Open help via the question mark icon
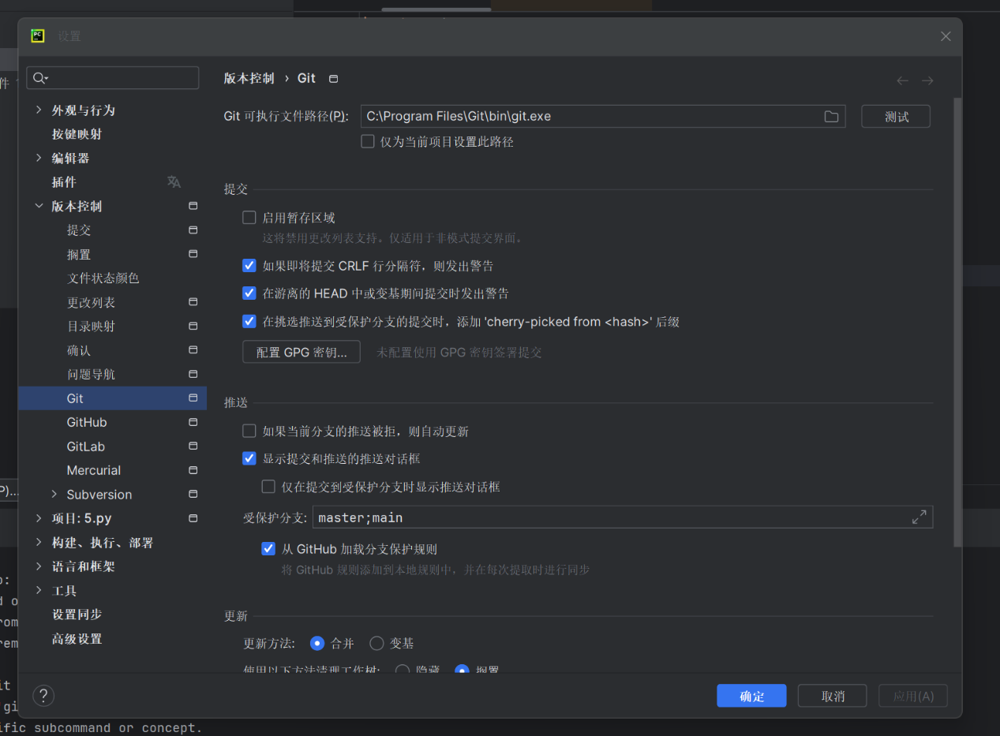The height and width of the screenshot is (736, 1000). (43, 695)
